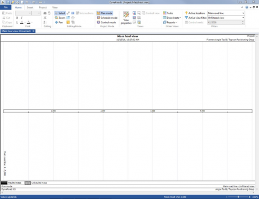Click the zoom slider in the status bar
This screenshot has width=259, height=199.
[238, 197]
